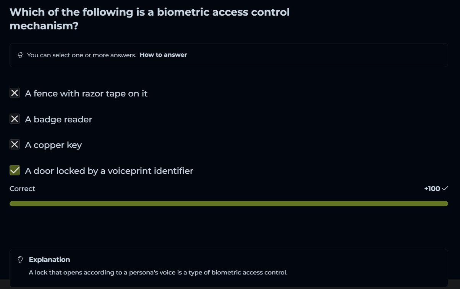Click the lightbulb icon beside the answer hint
Image resolution: width=460 pixels, height=289 pixels.
20,55
